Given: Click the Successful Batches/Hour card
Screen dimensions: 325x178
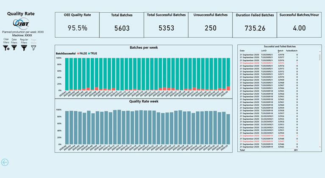Looking at the screenshot, I should tap(299, 25).
